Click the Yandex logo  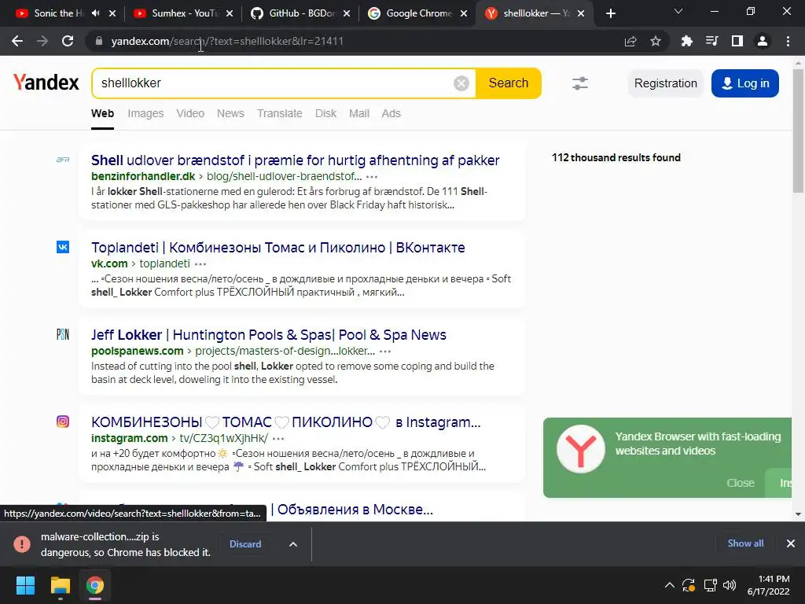point(46,82)
